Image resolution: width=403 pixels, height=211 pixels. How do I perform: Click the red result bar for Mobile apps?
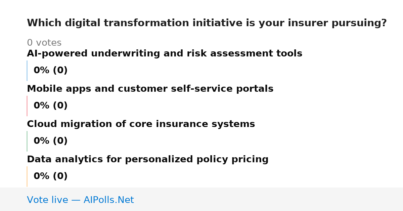pos(27,106)
